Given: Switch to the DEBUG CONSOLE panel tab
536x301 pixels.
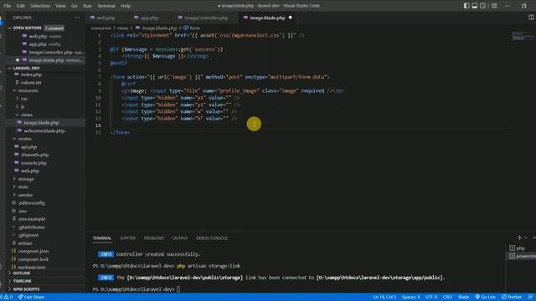Looking at the screenshot, I should coord(212,237).
